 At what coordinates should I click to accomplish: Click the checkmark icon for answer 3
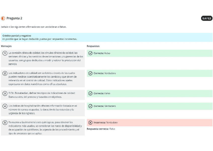tap(90, 94)
